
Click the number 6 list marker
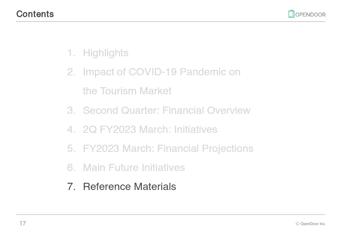(x=71, y=168)
